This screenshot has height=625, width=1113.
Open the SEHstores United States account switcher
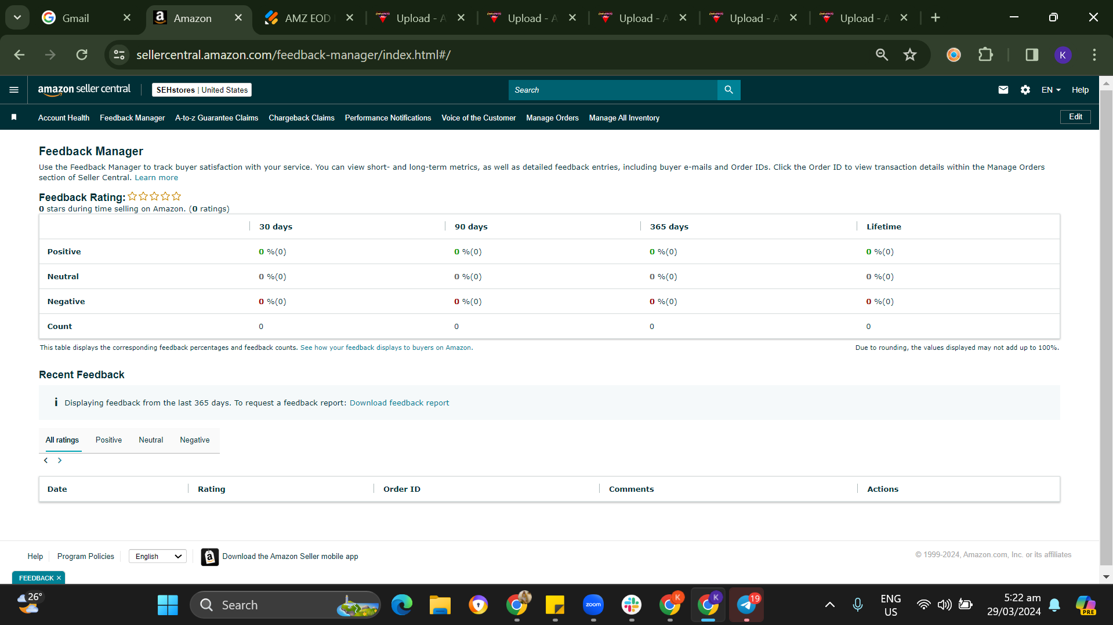tap(202, 90)
